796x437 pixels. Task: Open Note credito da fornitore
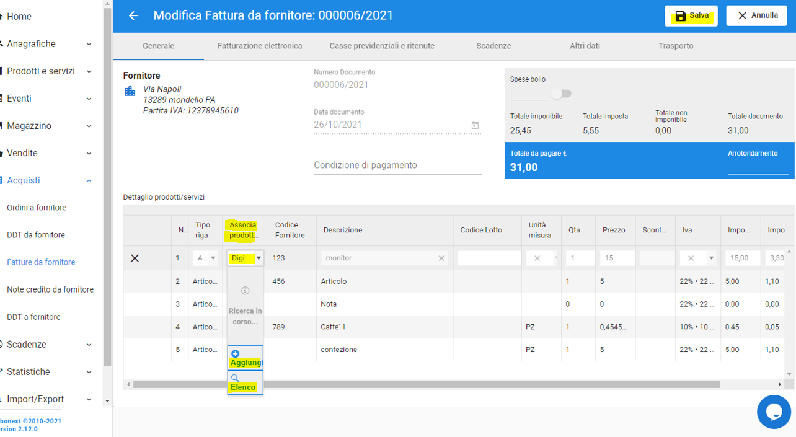50,289
